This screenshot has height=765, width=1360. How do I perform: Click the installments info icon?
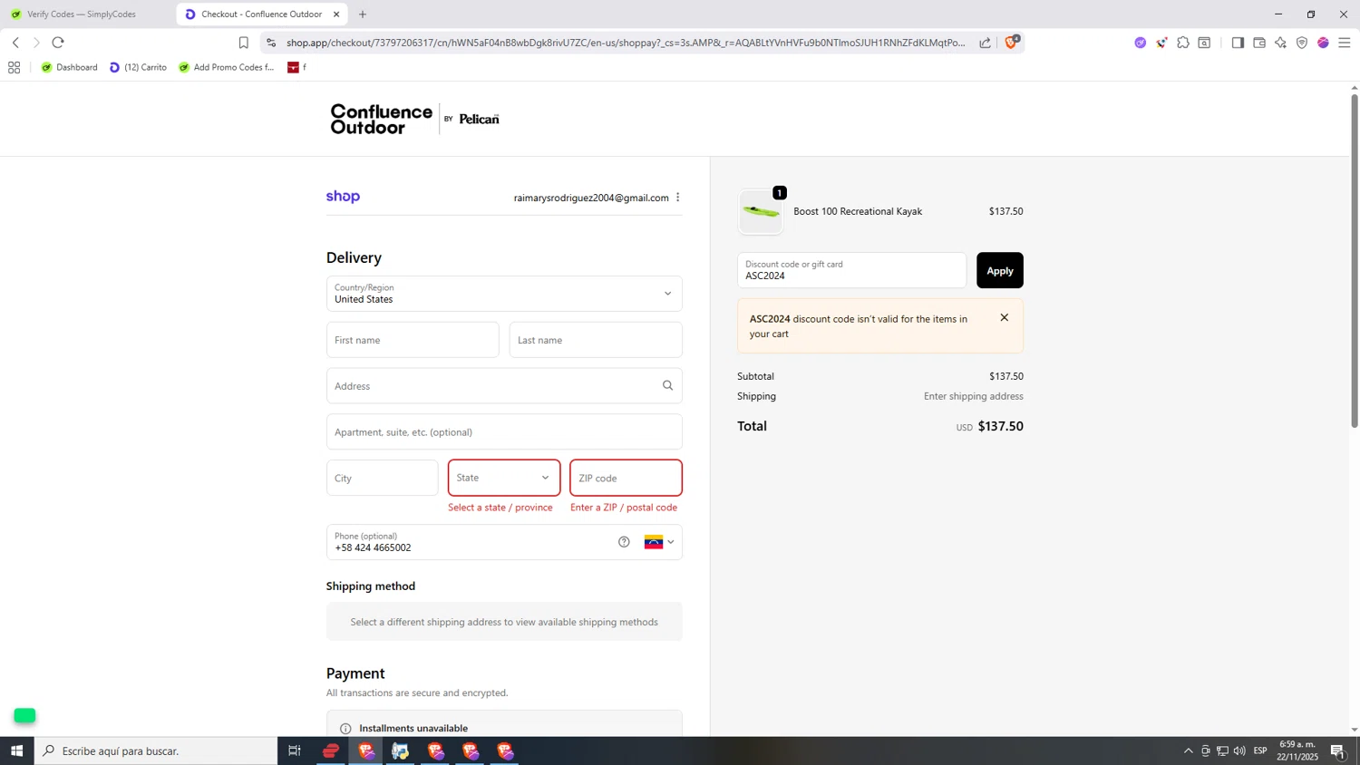(345, 729)
